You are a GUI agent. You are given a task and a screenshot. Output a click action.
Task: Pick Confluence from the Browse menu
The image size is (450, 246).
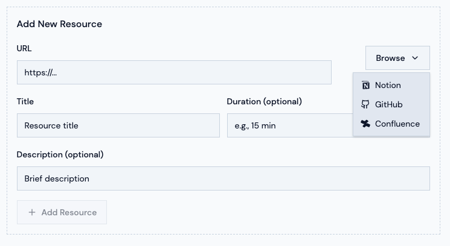tap(397, 124)
